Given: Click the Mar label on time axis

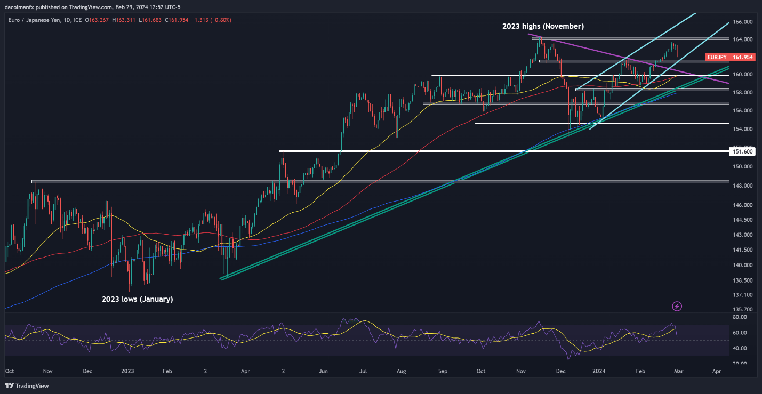Looking at the screenshot, I should [x=677, y=370].
